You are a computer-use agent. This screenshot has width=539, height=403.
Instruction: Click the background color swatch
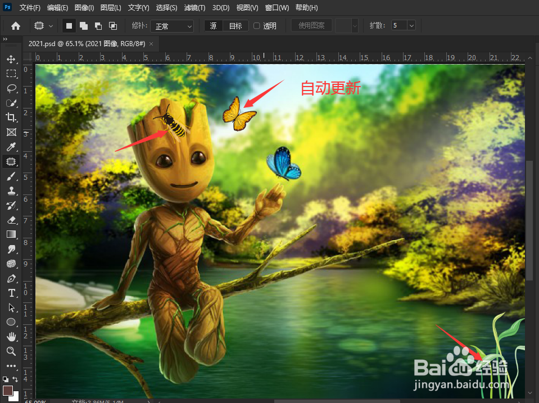(15, 397)
